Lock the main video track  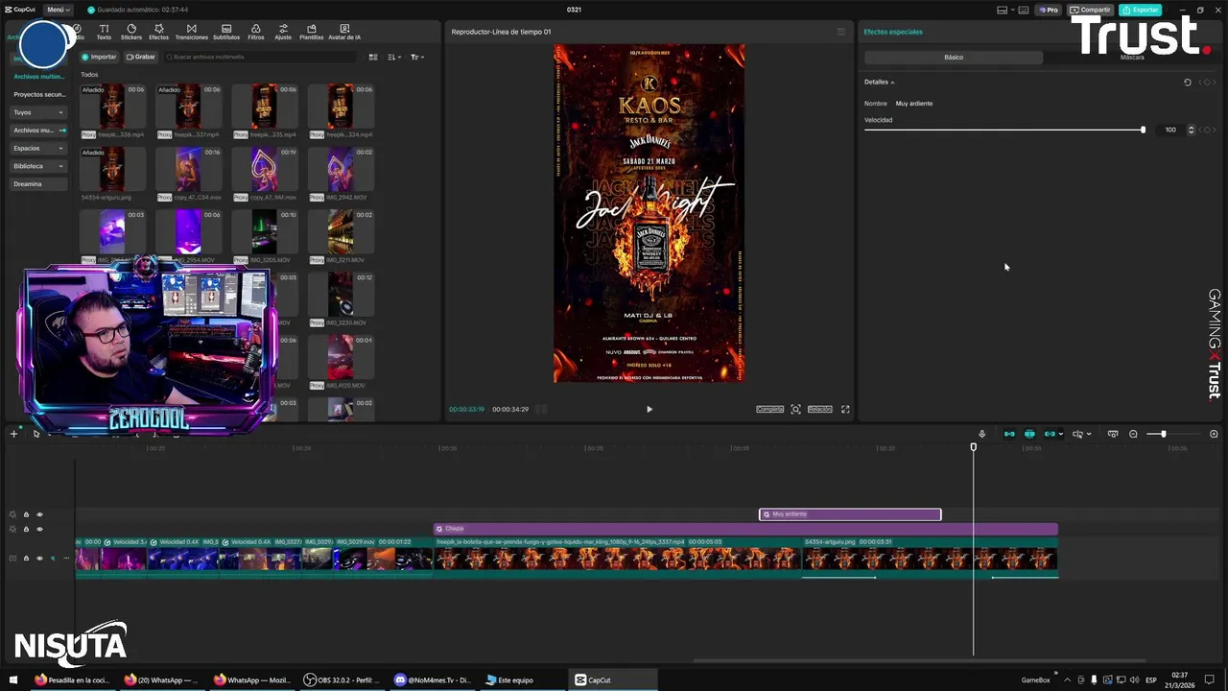(x=26, y=559)
